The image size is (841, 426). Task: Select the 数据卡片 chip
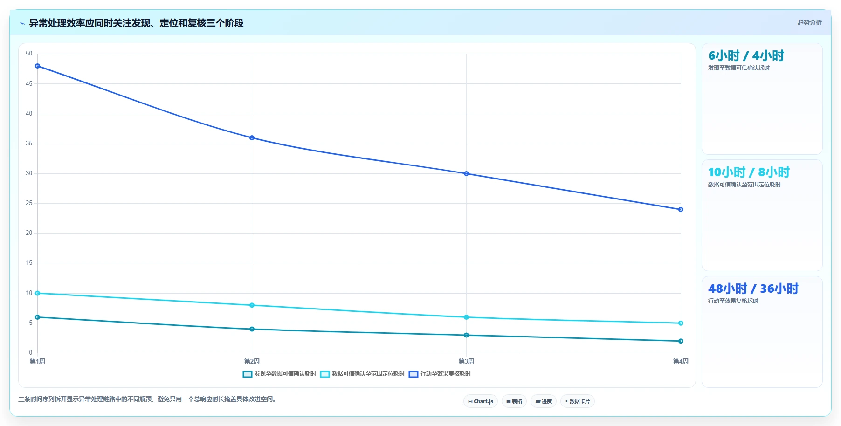pos(578,401)
